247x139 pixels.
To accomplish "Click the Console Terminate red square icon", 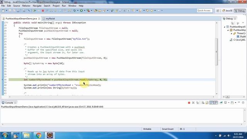I will [x=189, y=103].
